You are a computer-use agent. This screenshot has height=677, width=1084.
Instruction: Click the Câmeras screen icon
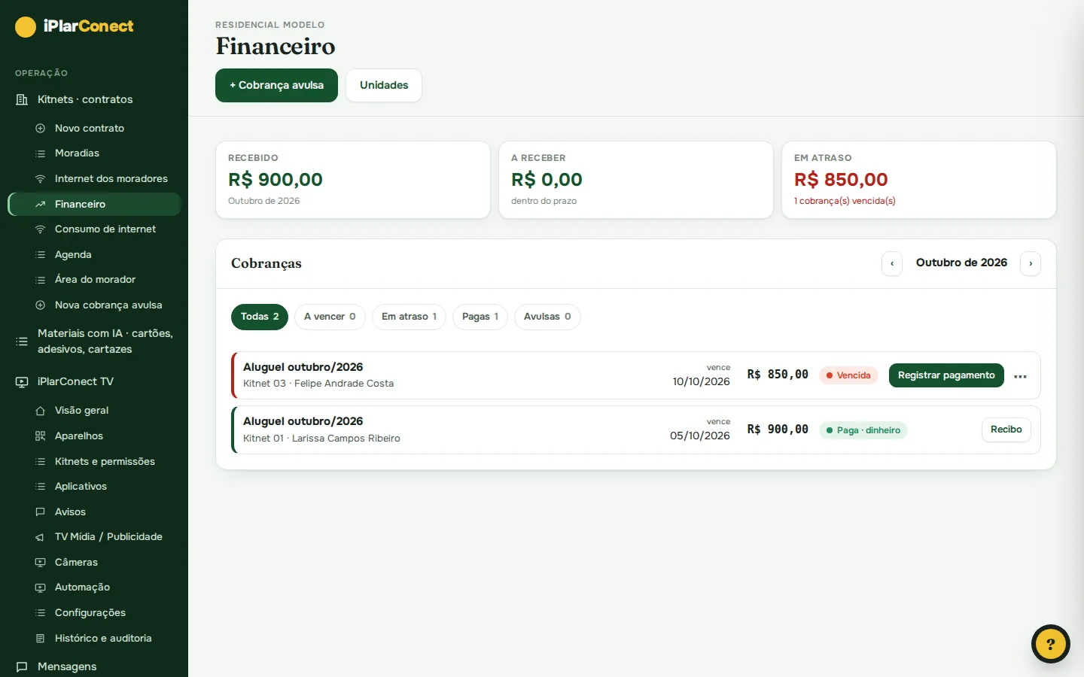point(41,562)
